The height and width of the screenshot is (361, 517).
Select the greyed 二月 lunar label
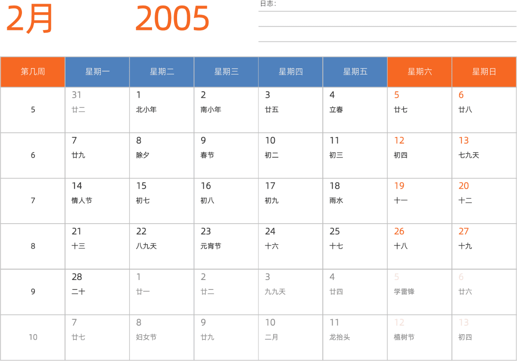[x=272, y=337]
